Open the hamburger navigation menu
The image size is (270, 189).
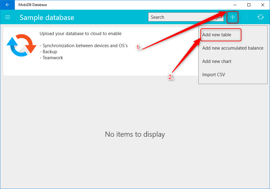pyautogui.click(x=8, y=17)
